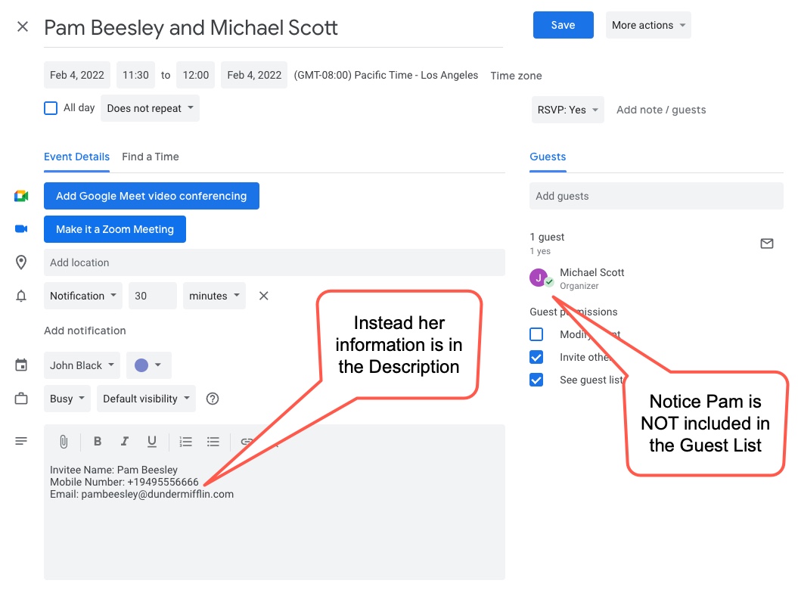Check the Modify event guest permission
The width and height of the screenshot is (798, 596).
click(x=536, y=334)
